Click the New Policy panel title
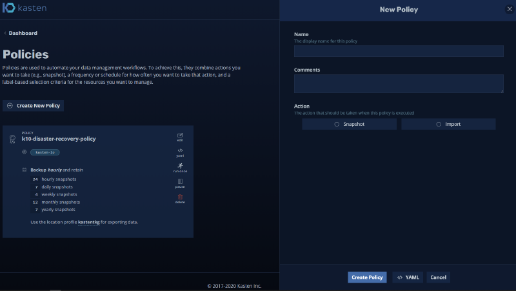Screen dimensions: 516x291 (x=399, y=10)
